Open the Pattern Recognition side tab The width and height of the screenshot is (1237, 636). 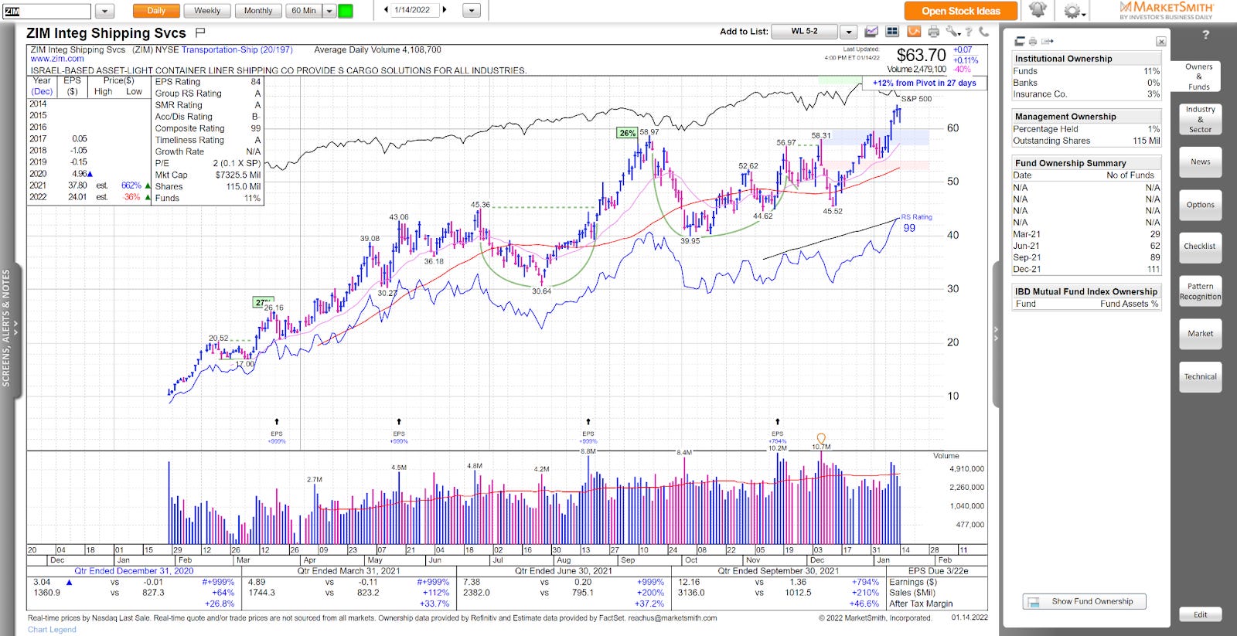coord(1200,291)
